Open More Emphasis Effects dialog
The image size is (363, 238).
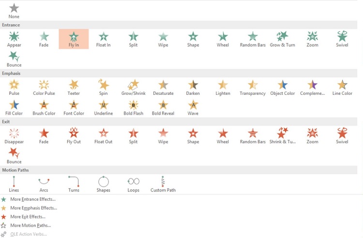(33, 208)
